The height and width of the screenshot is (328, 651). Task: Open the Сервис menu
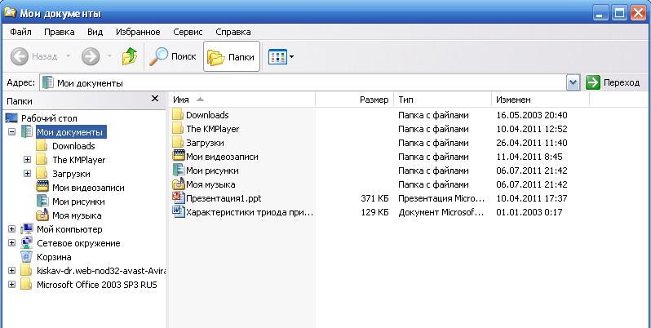[188, 32]
